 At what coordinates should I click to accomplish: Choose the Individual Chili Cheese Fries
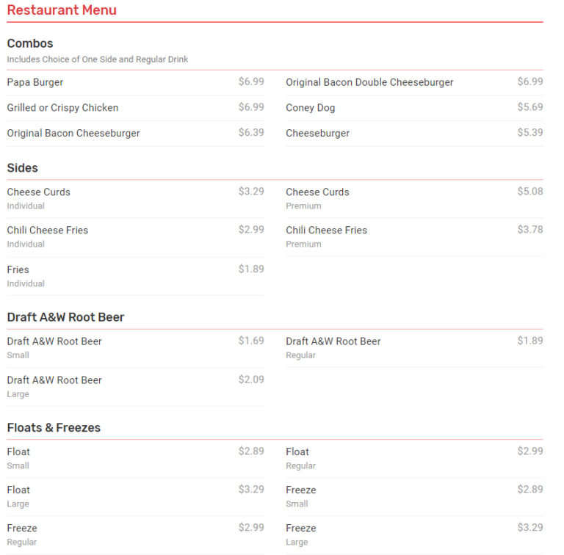[48, 231]
